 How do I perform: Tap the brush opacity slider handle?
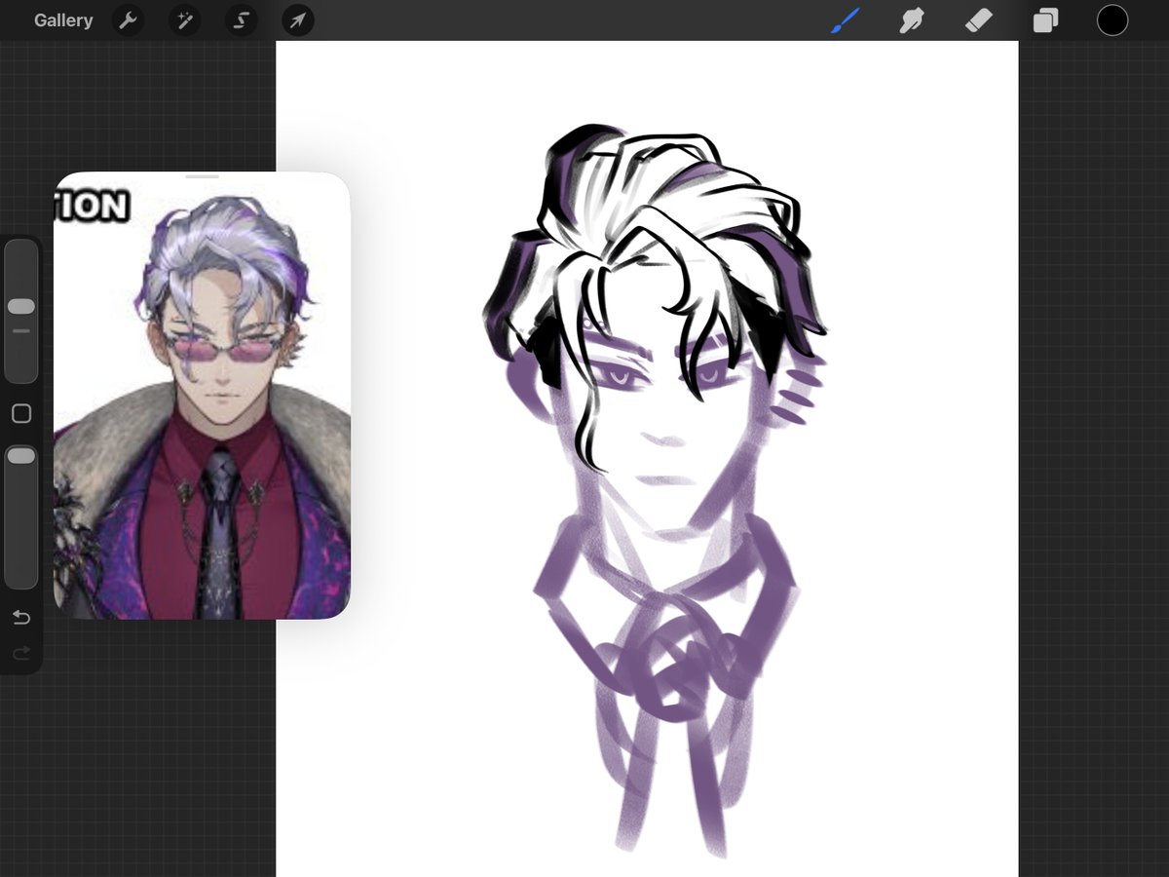coord(20,456)
